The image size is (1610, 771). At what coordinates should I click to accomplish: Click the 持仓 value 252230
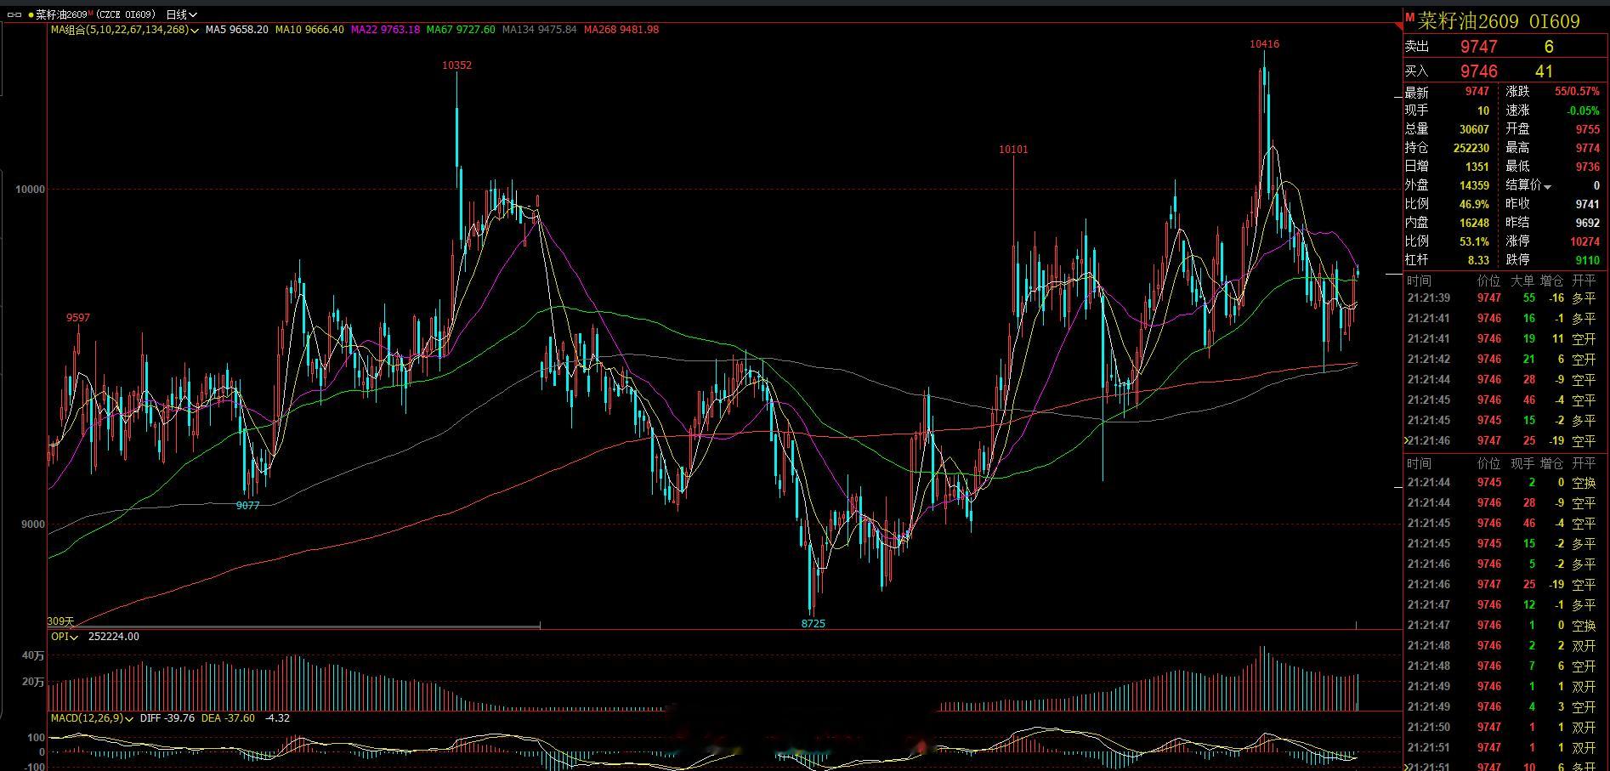click(1471, 148)
